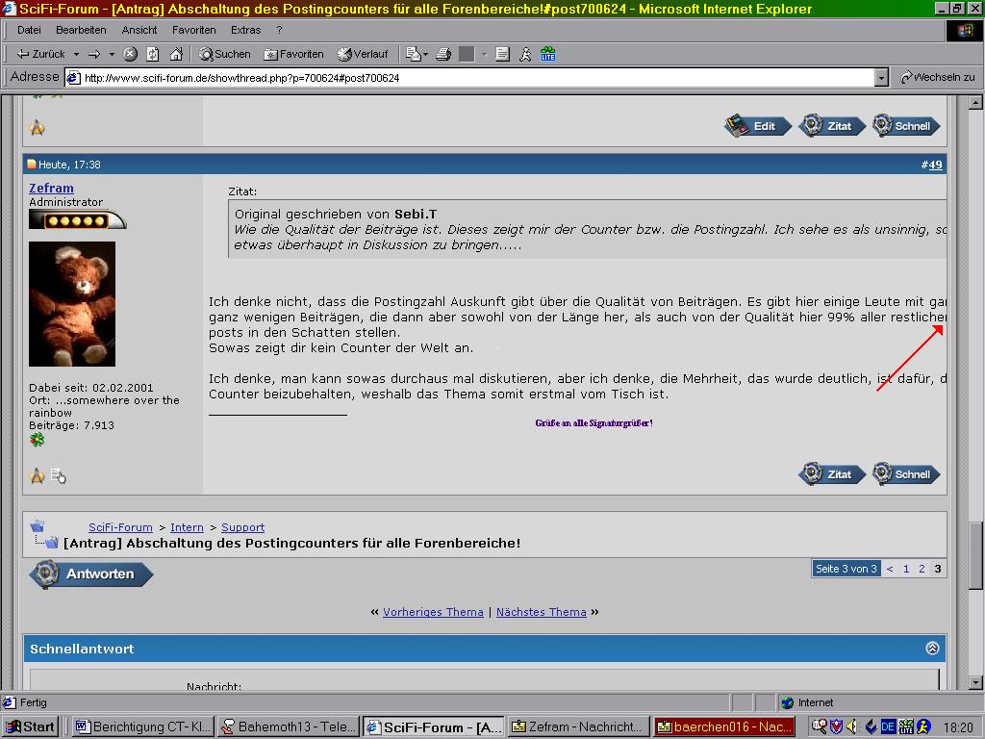Click the vertical scrollbar down arrow
985x739 pixels.
point(975,682)
